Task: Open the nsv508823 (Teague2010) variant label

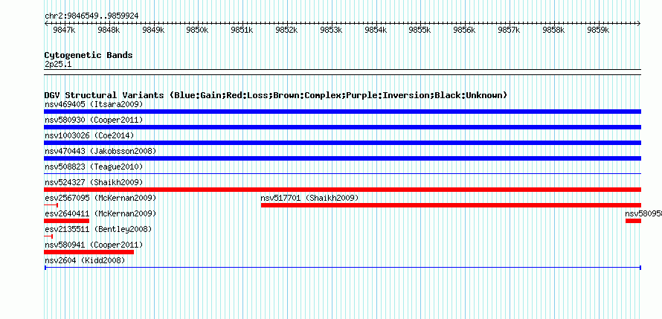Action: (94, 167)
